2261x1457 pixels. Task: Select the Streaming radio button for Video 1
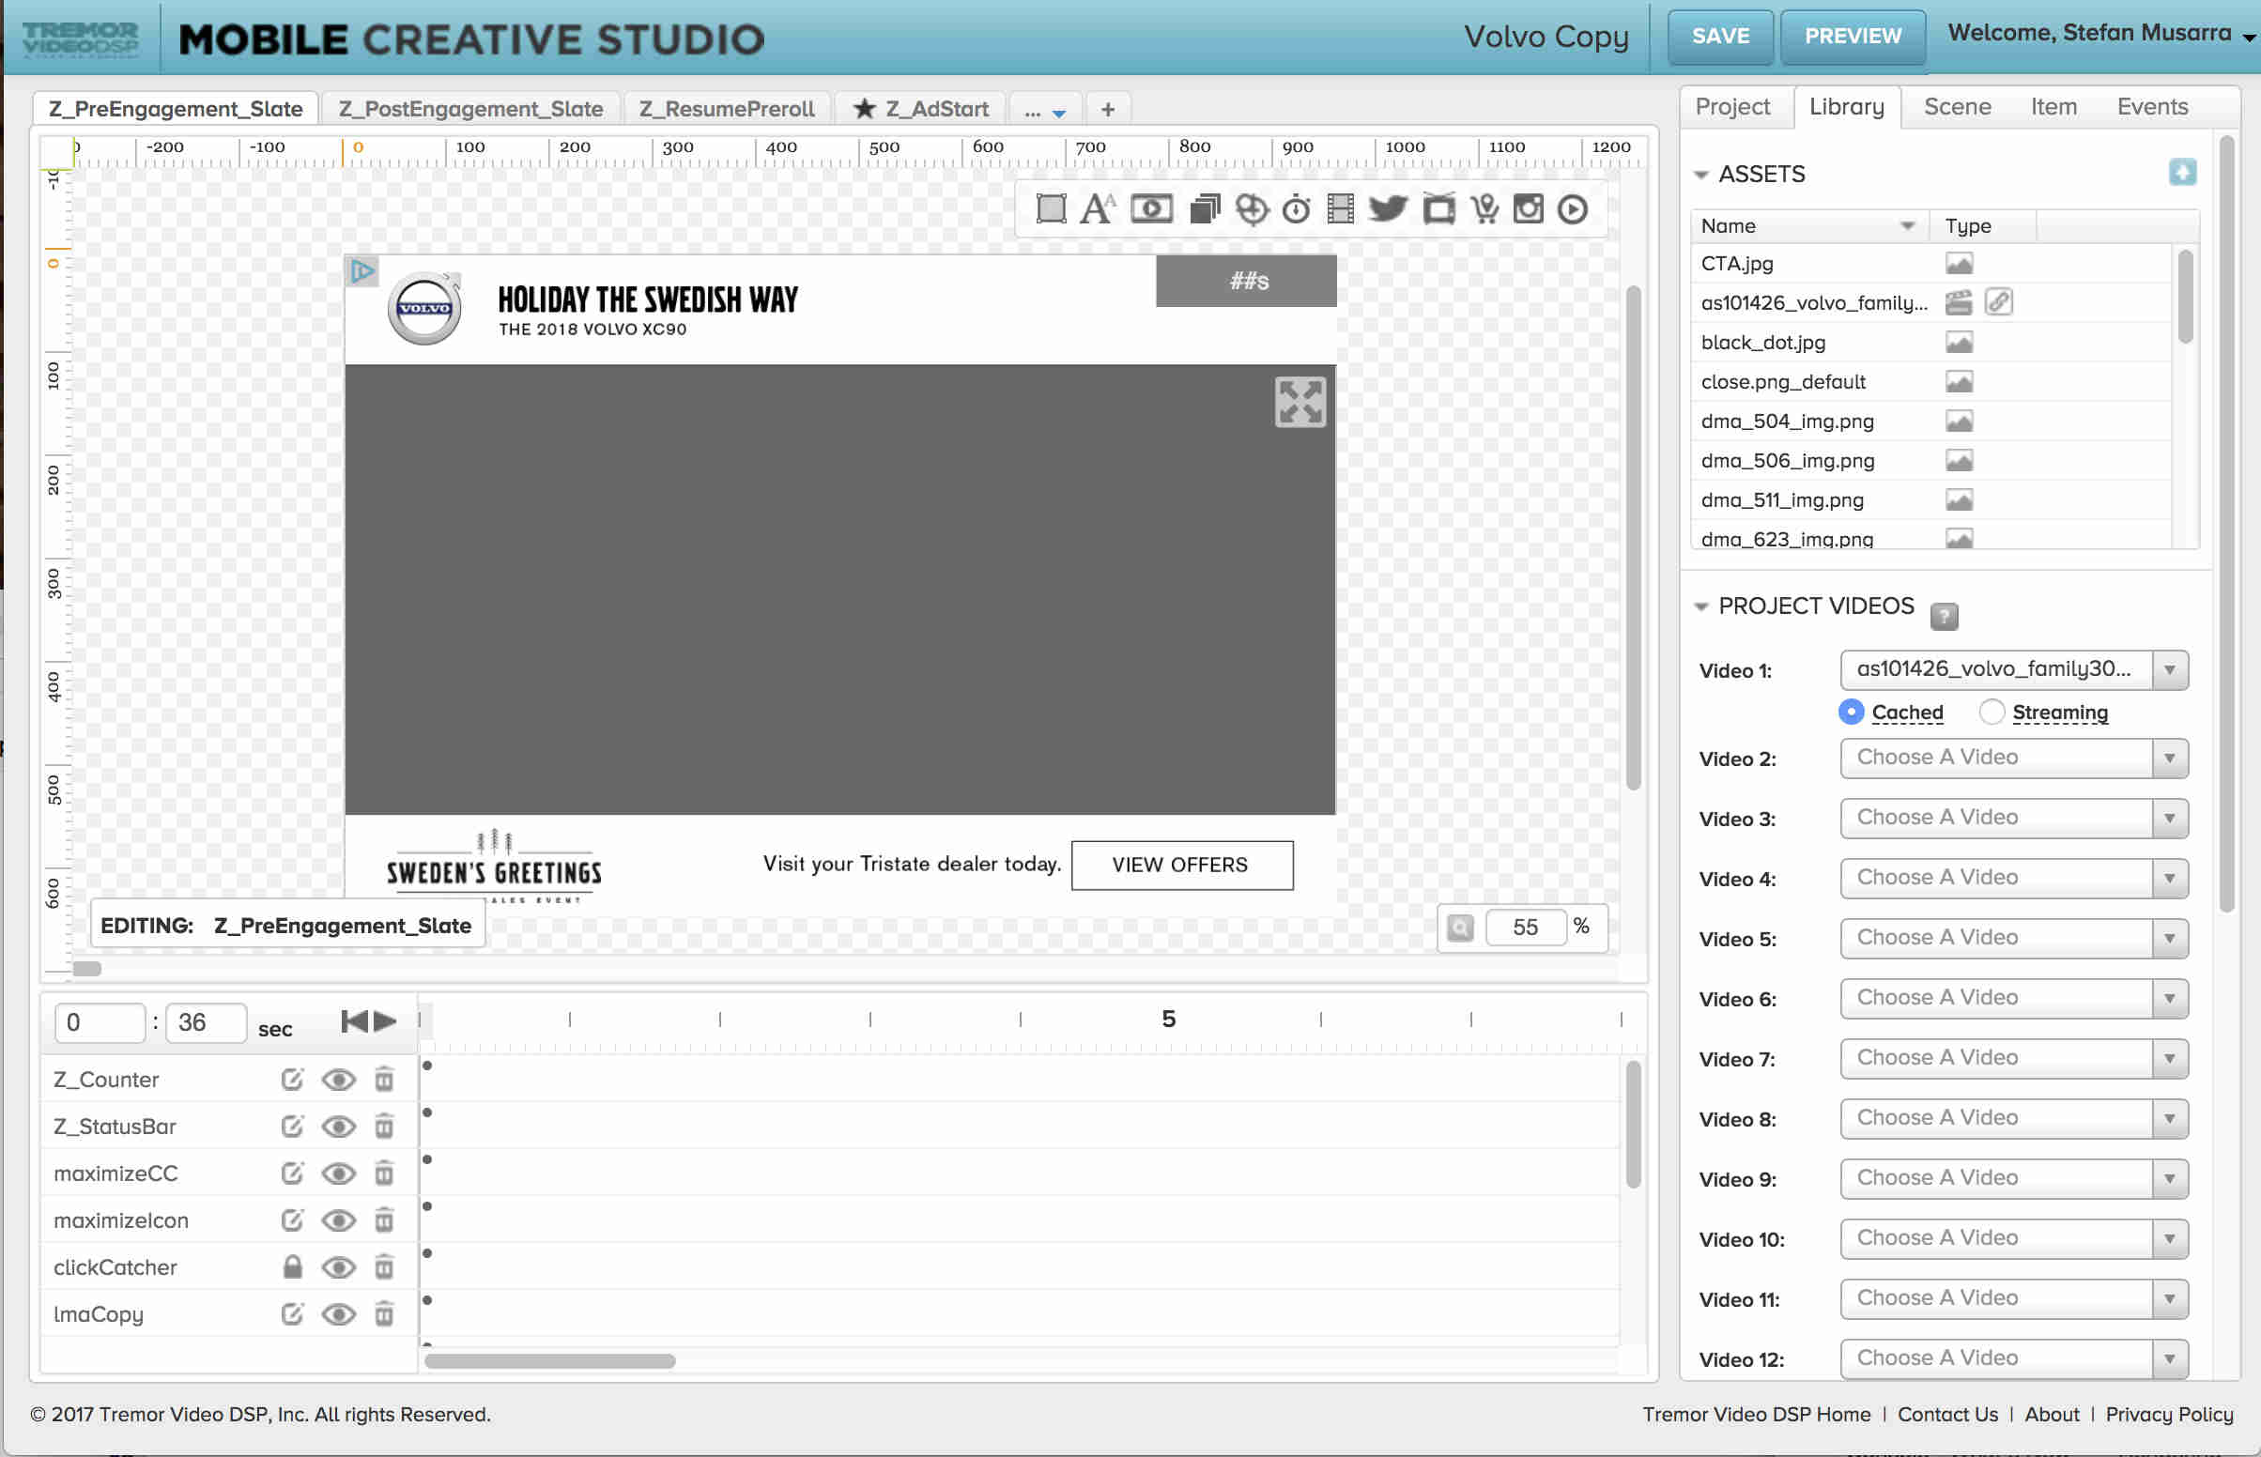click(x=1992, y=712)
